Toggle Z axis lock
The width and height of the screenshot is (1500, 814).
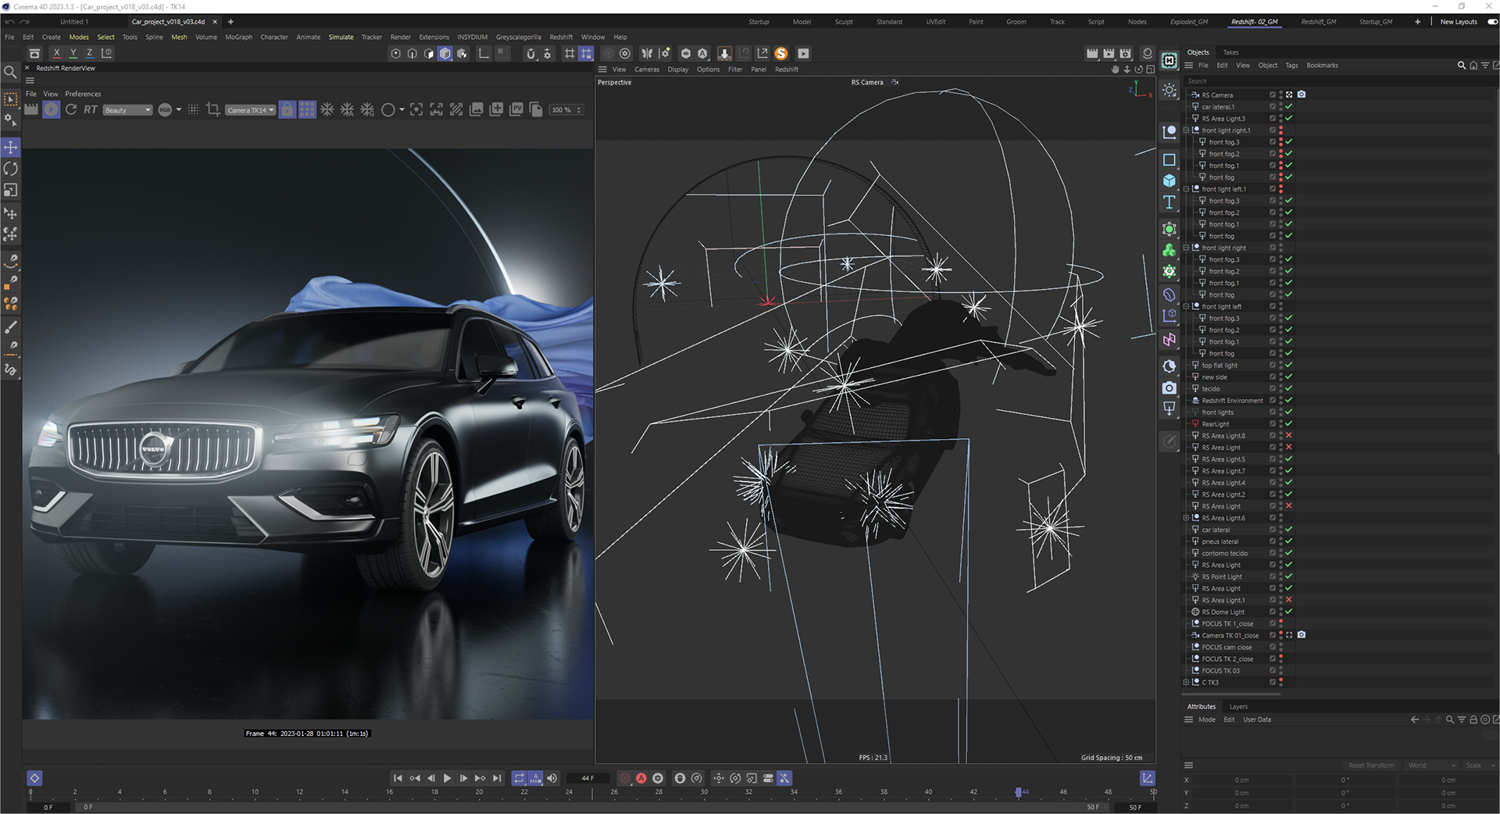click(x=90, y=53)
